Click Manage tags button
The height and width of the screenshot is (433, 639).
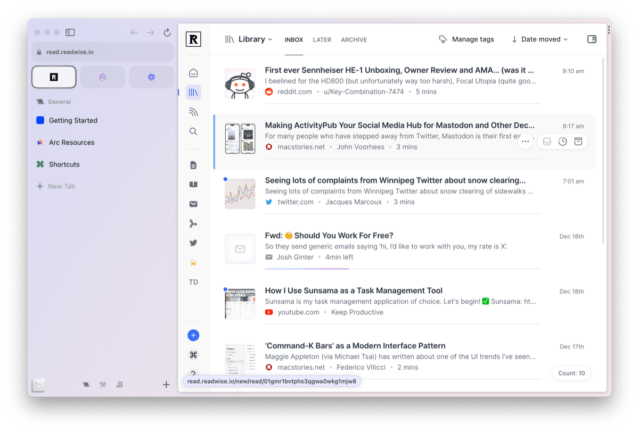tap(466, 39)
